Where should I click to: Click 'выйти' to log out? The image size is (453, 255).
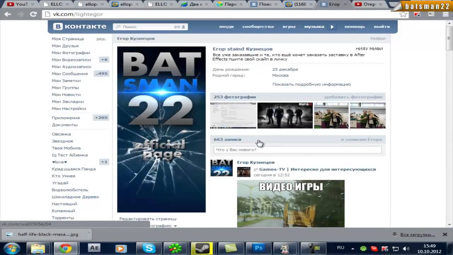(x=382, y=27)
